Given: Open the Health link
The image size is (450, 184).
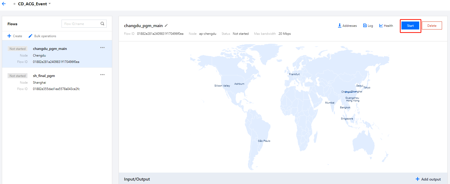Looking at the screenshot, I should coord(388,26).
